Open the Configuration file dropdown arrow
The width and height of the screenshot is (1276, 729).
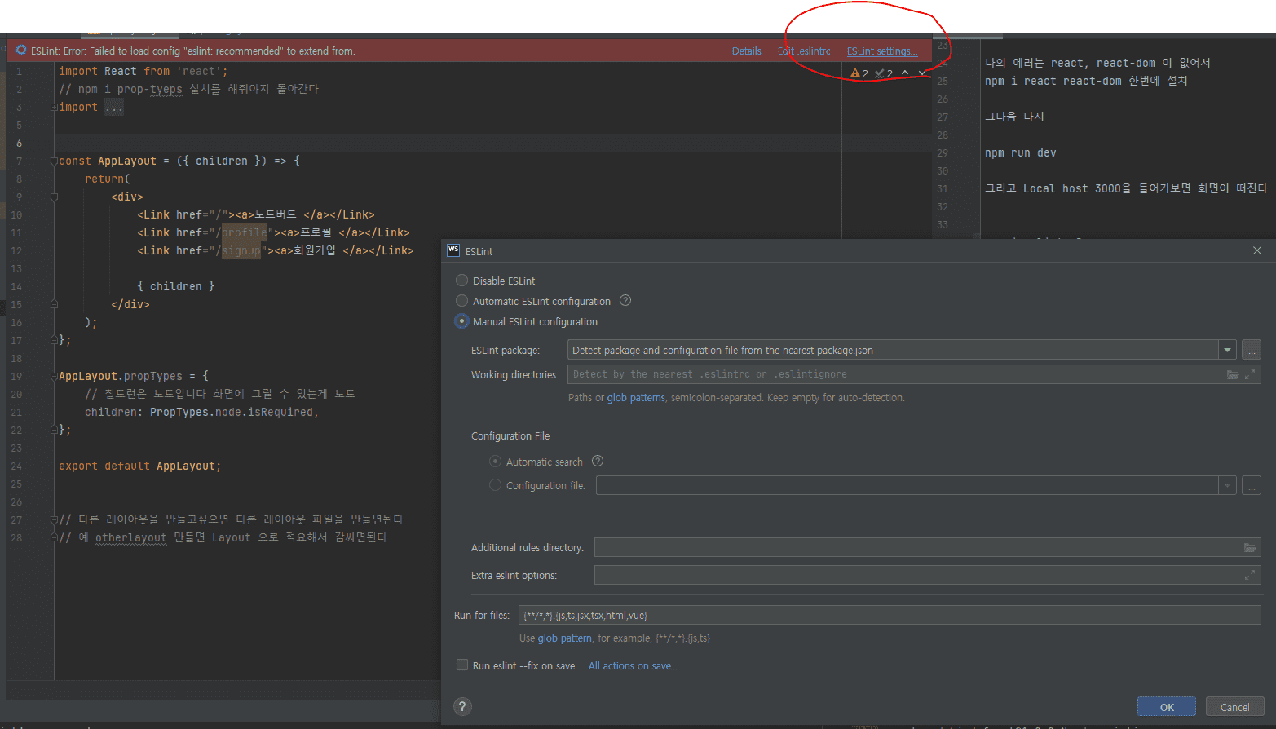click(1227, 485)
